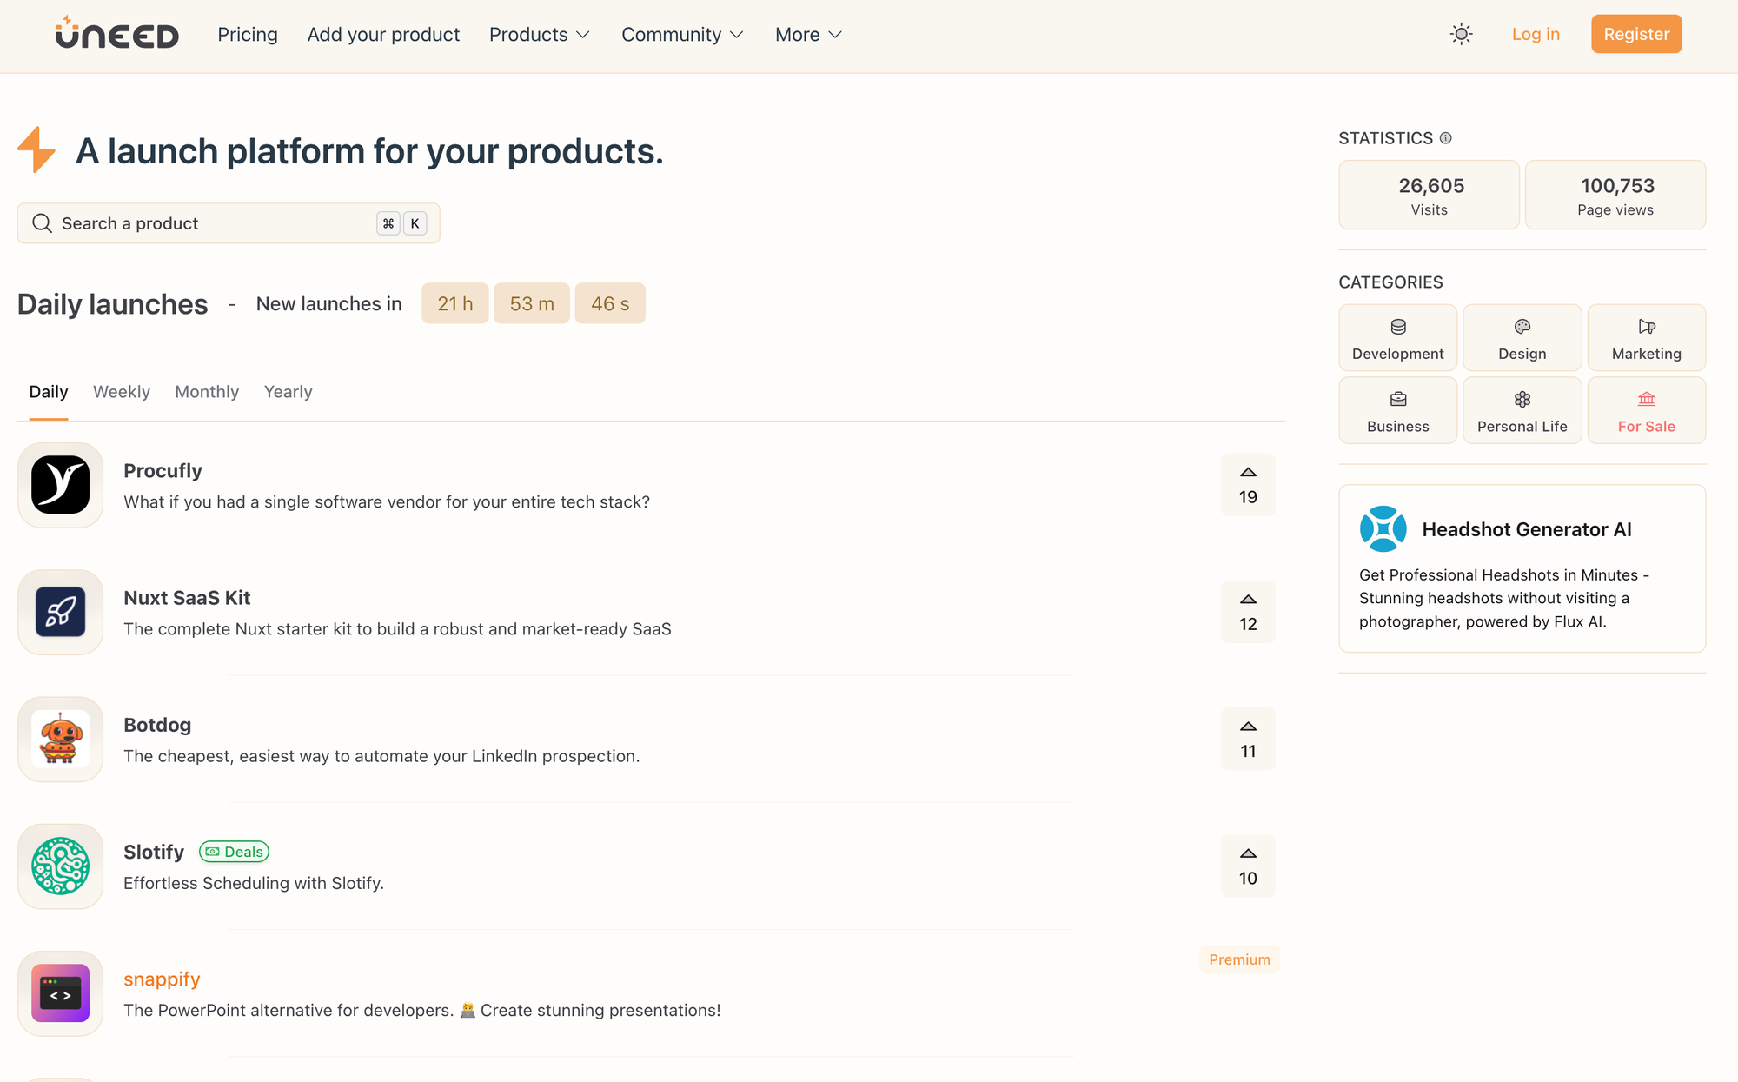Click Botdog's LinkedIn prospection description

(381, 756)
